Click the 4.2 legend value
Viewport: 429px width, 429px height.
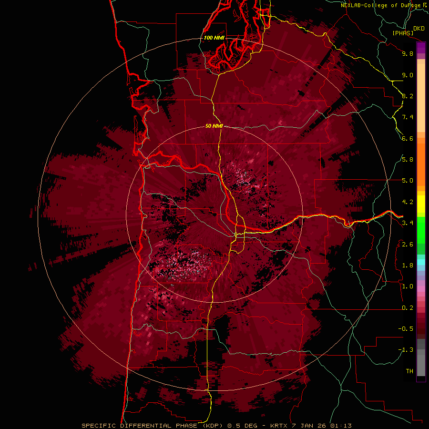point(408,202)
